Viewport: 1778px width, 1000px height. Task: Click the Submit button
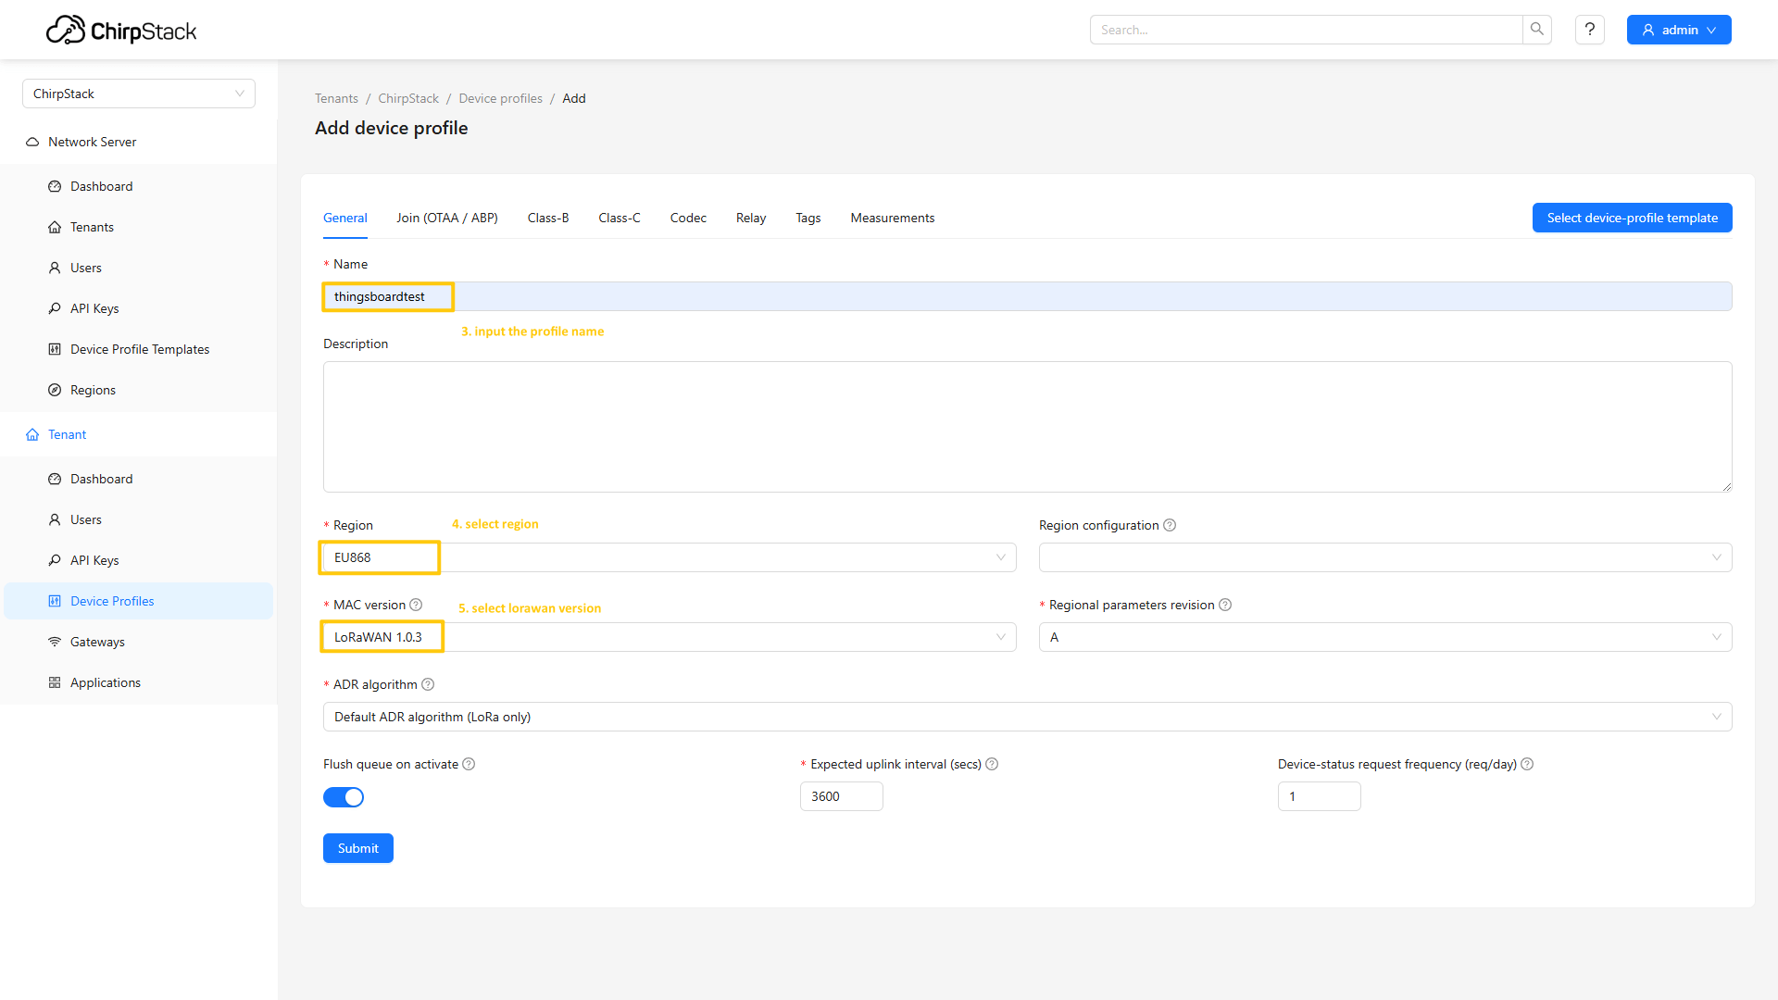[357, 848]
